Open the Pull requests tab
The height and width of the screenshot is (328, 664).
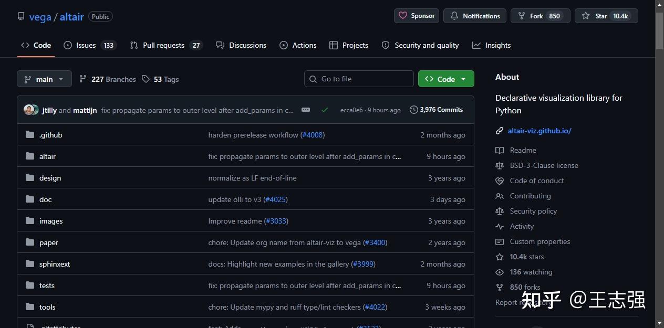click(166, 45)
